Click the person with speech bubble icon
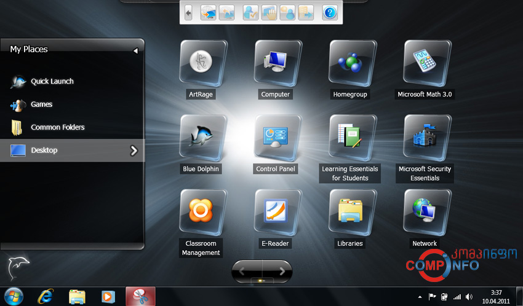Viewport: 523px width, 306px height. (287, 13)
